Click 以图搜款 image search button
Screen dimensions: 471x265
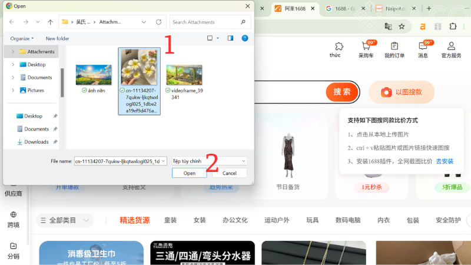tap(402, 92)
